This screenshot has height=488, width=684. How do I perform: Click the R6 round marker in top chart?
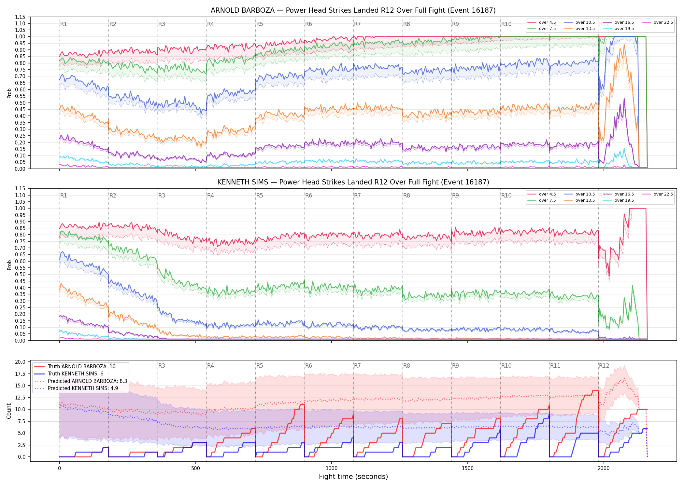[x=308, y=24]
